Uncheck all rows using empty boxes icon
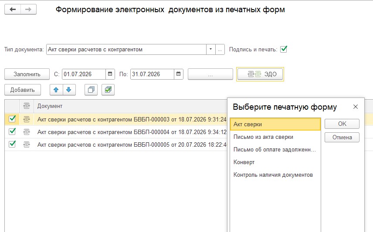Screen dimensions: 373x232 91,90
